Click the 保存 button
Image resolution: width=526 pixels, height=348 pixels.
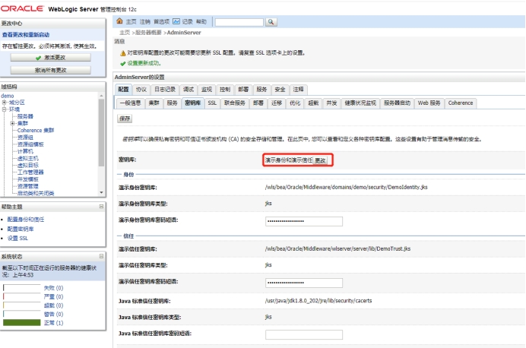pos(125,119)
